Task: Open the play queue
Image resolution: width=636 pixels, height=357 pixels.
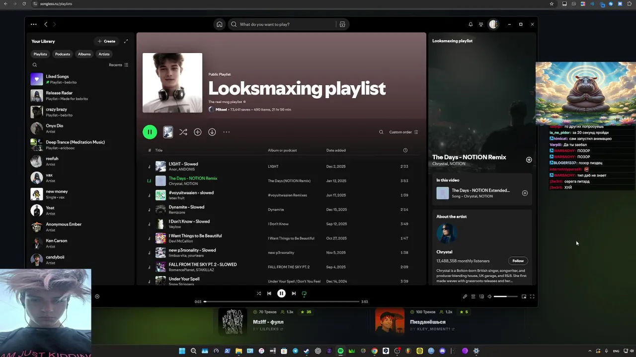Action: (x=473, y=297)
